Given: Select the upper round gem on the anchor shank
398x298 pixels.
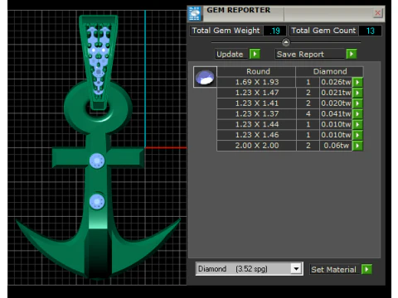Looking at the screenshot, I should (97, 161).
